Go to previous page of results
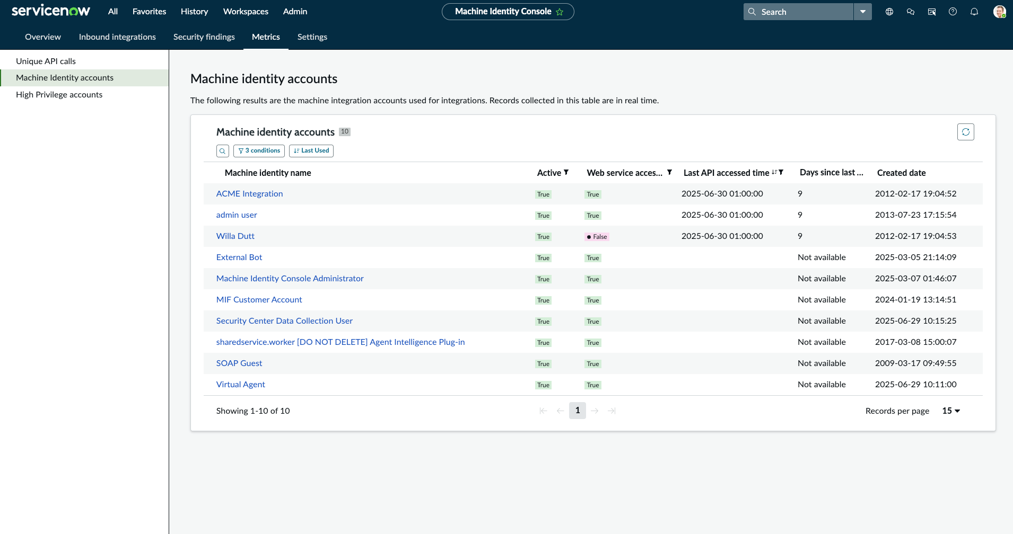The width and height of the screenshot is (1013, 534). coord(560,411)
